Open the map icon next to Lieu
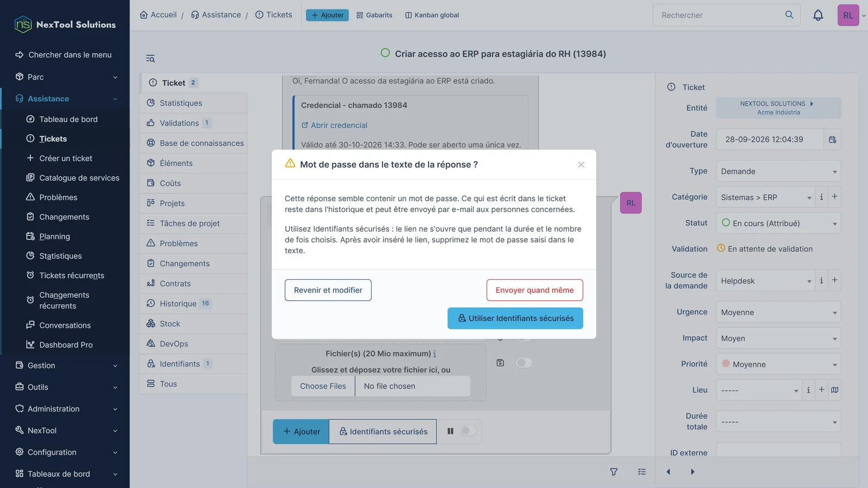The width and height of the screenshot is (868, 488). (x=835, y=390)
